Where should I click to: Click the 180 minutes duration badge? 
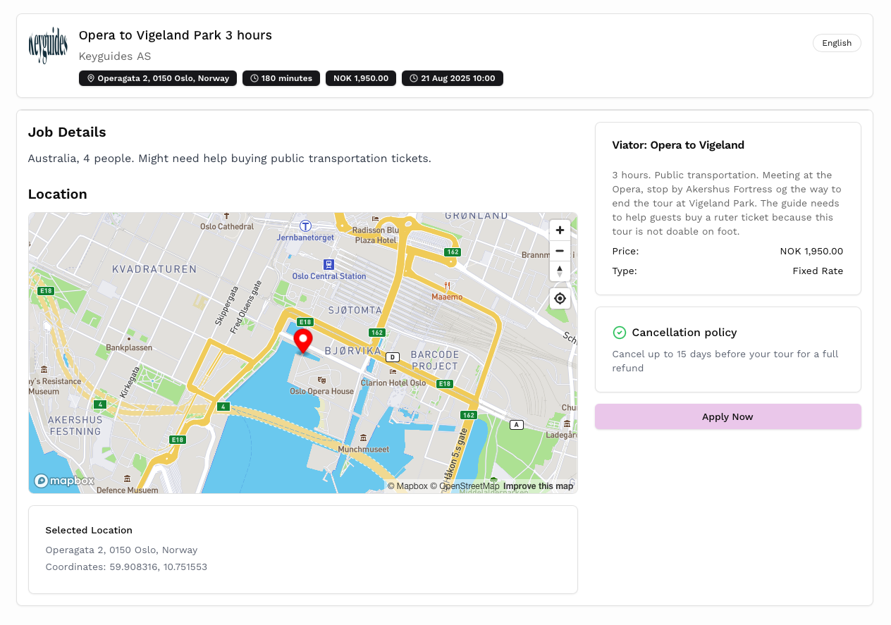[281, 78]
